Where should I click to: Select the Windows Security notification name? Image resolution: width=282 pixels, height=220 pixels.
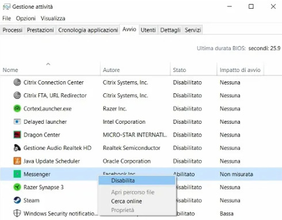60,213
